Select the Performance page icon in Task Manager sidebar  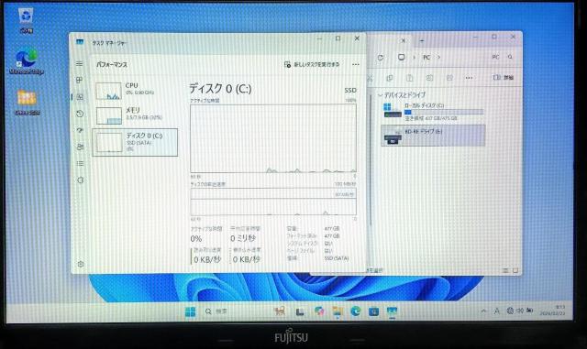click(x=80, y=97)
